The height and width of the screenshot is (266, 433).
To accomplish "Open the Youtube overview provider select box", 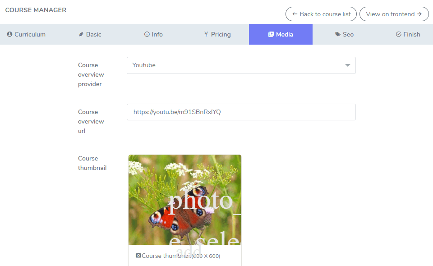I will [235, 65].
